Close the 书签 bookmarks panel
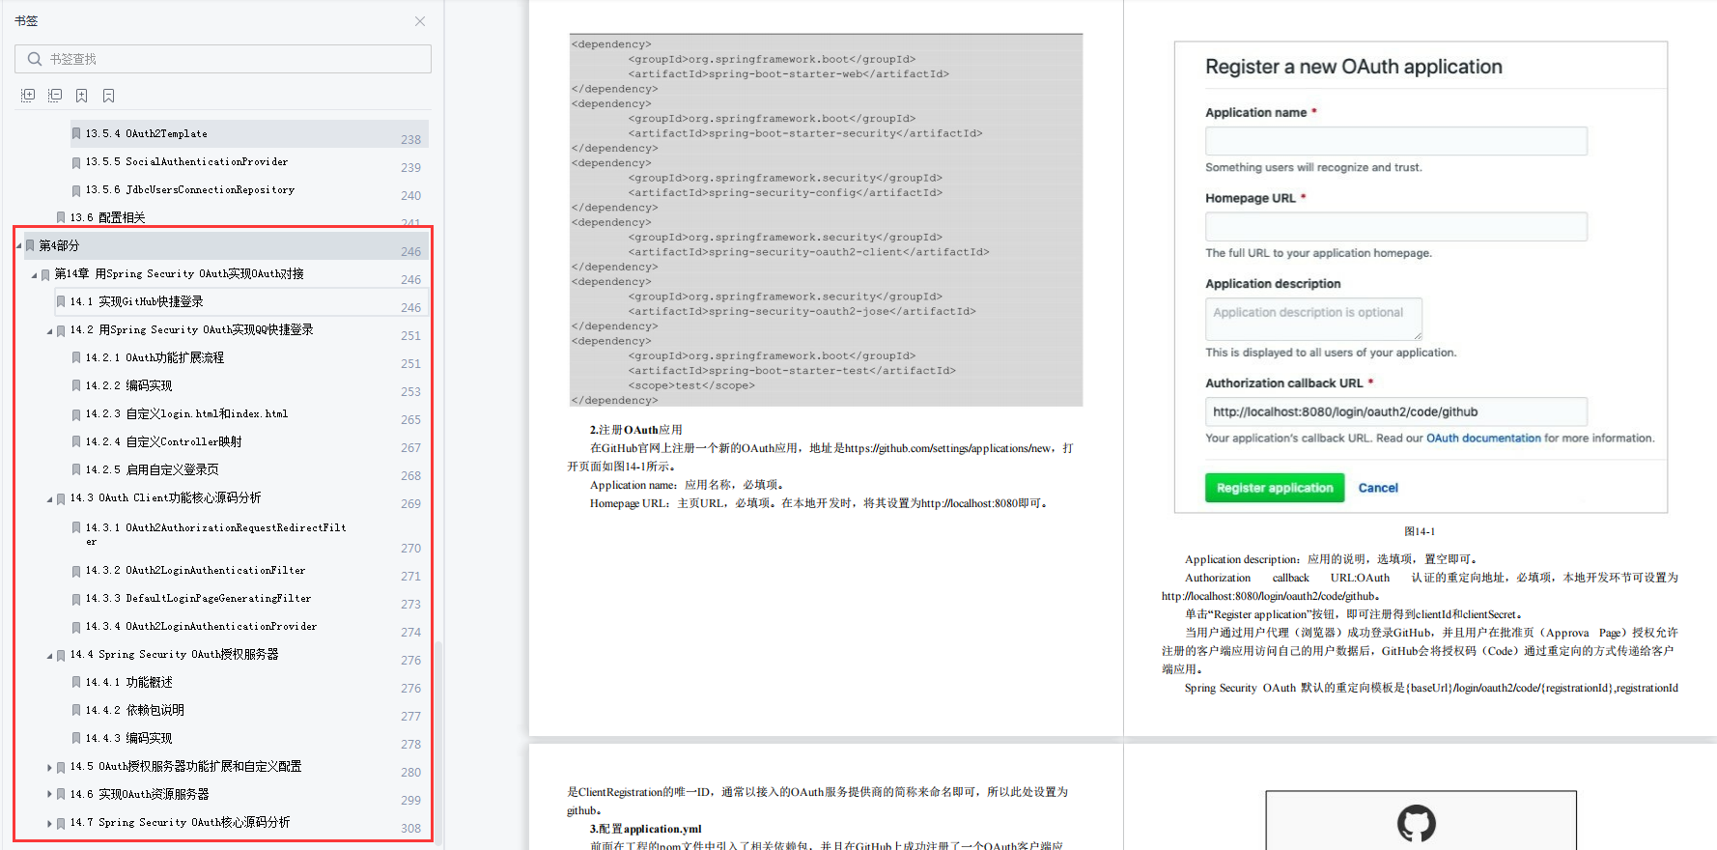 click(x=420, y=21)
